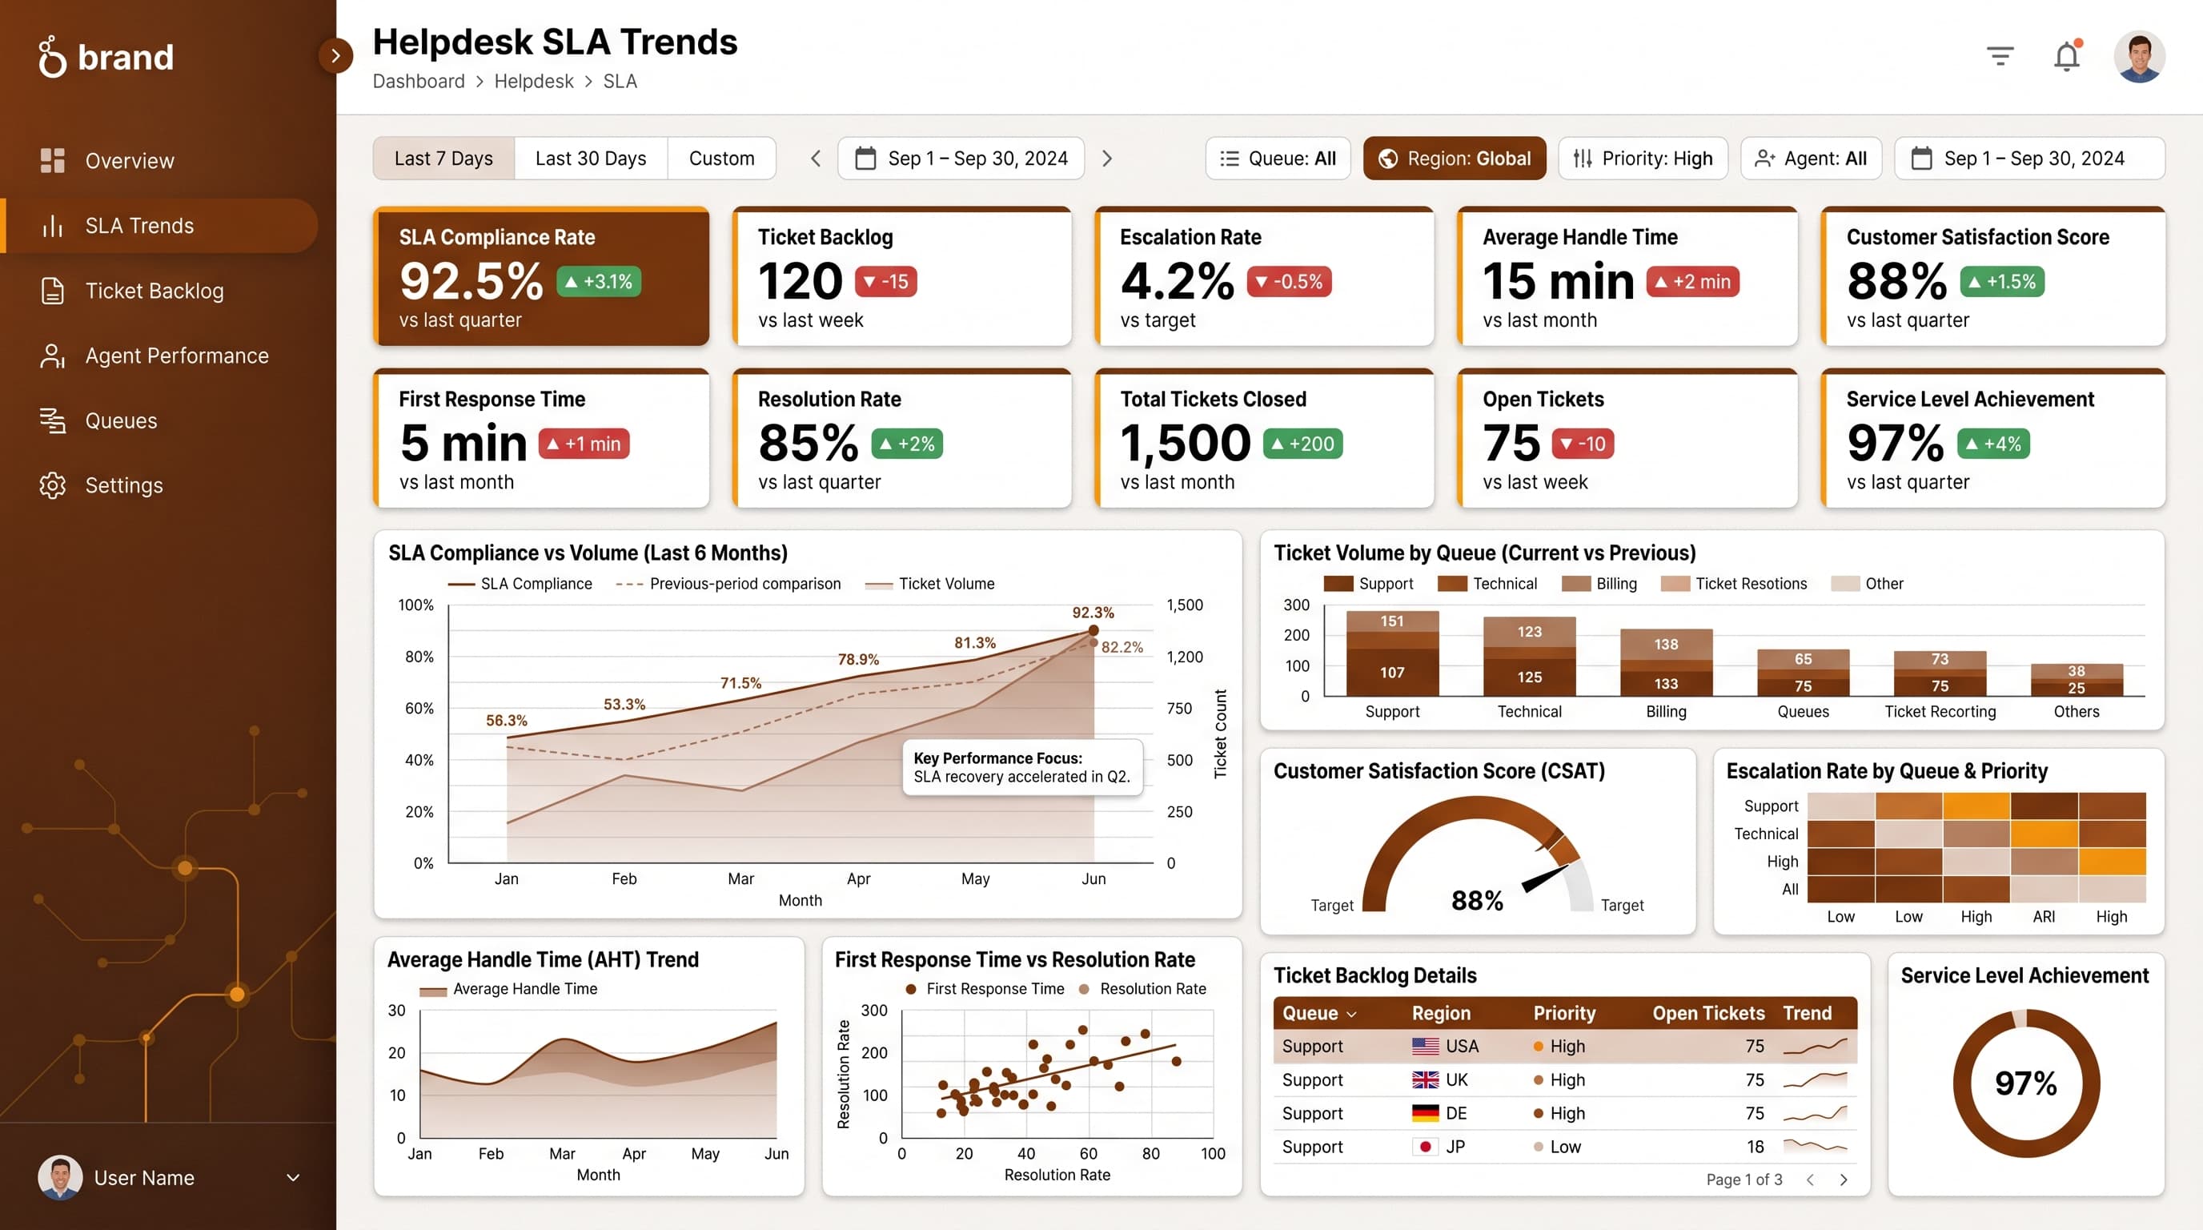Sort by the Queue column header
2203x1230 pixels.
point(1319,1013)
